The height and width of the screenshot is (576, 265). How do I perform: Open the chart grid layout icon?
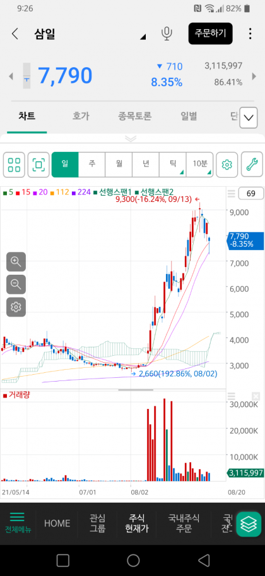tap(15, 165)
